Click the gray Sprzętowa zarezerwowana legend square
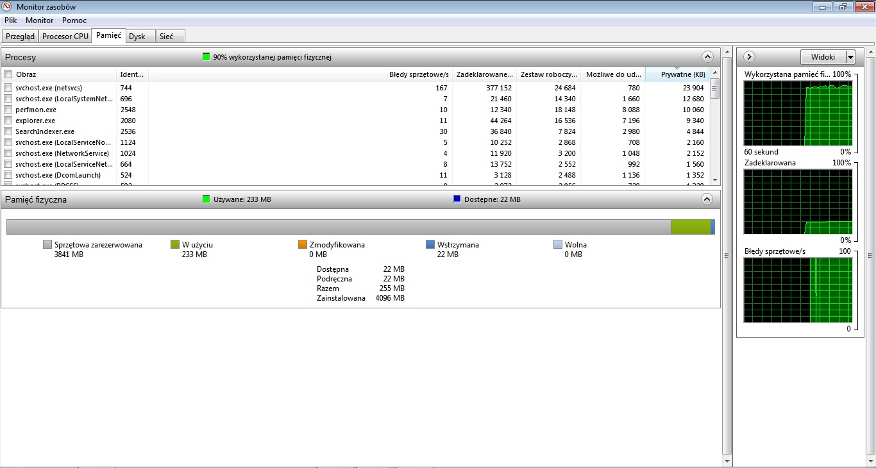The image size is (876, 468). (x=47, y=244)
